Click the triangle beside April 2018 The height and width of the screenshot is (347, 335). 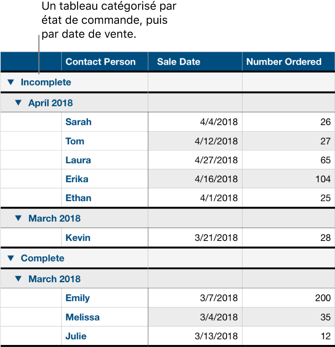(18, 103)
